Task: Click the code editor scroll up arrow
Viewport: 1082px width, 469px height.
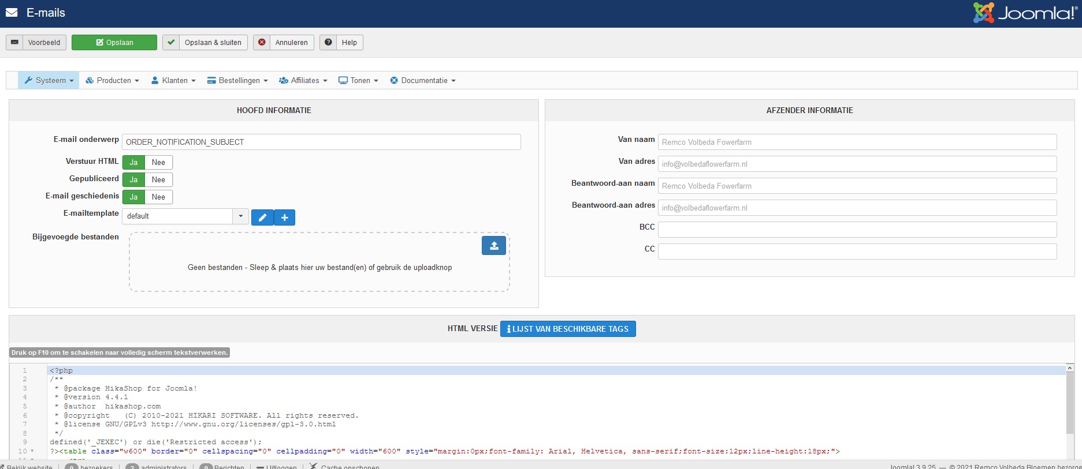Action: [1070, 368]
